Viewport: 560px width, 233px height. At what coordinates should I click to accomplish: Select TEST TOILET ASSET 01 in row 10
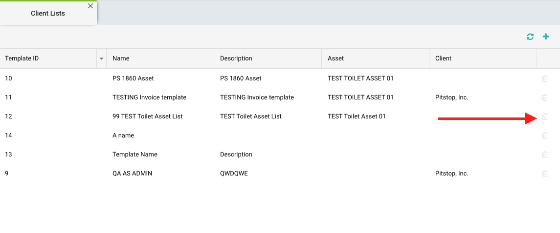[x=360, y=78]
